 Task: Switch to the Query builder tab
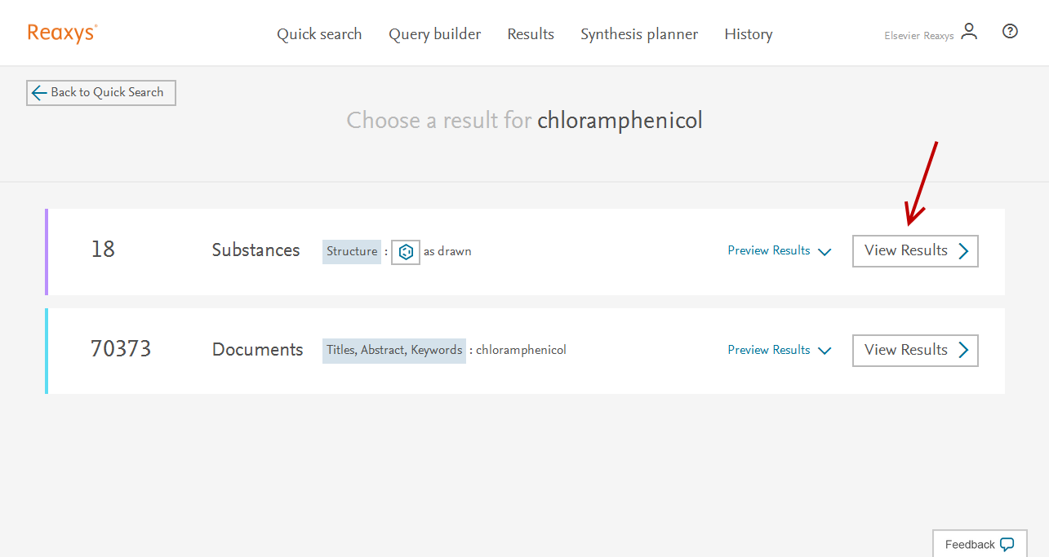tap(434, 34)
